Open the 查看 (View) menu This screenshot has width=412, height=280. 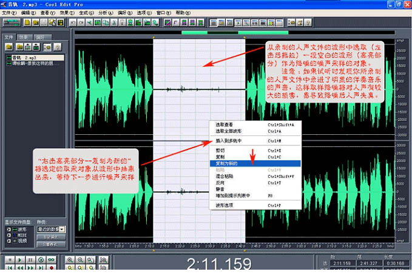(x=47, y=13)
